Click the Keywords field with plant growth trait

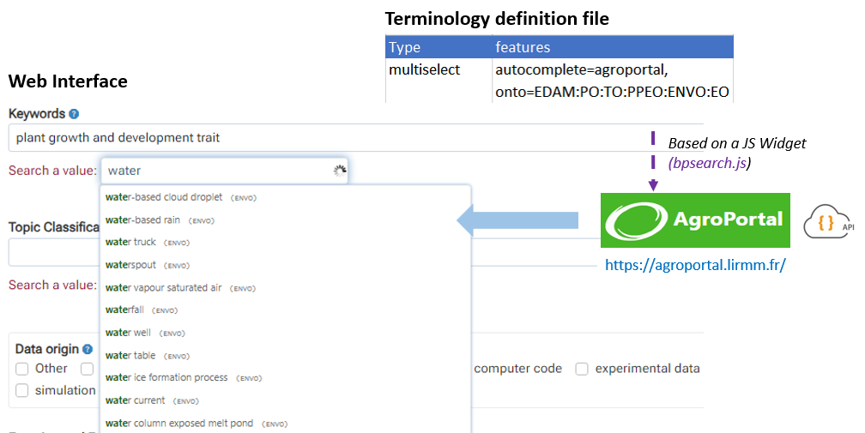[343, 138]
